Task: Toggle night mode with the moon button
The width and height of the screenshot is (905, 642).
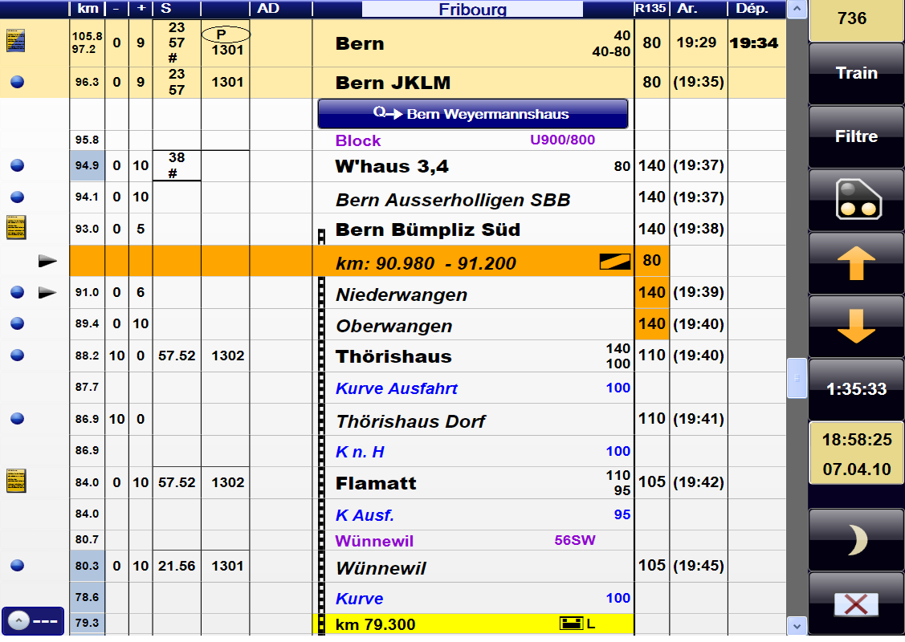Action: coord(856,541)
